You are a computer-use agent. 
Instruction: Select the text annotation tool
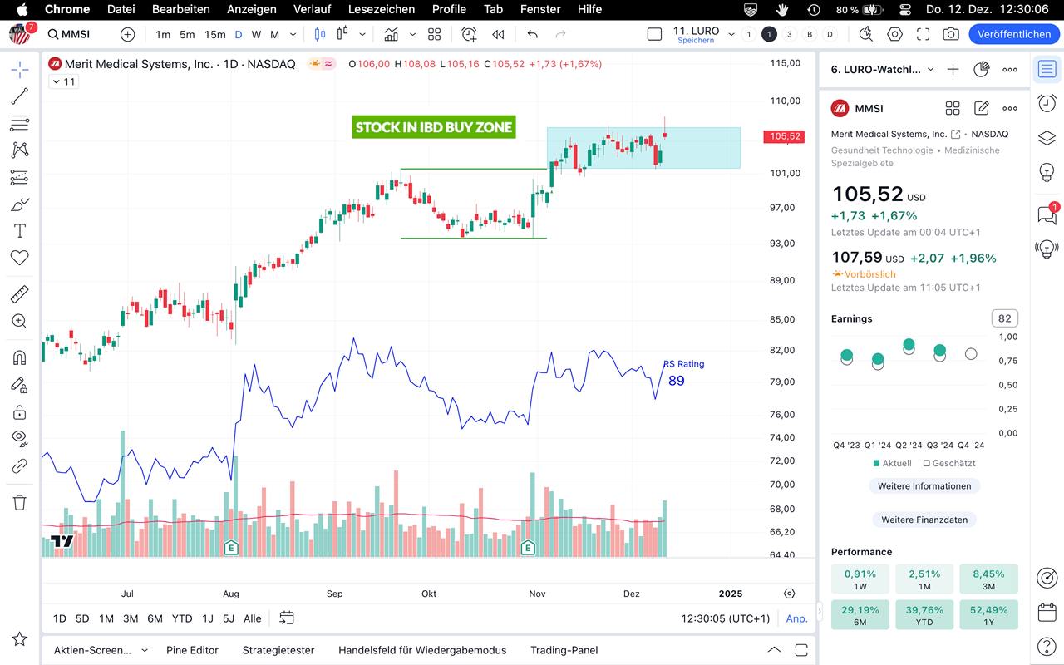(19, 230)
